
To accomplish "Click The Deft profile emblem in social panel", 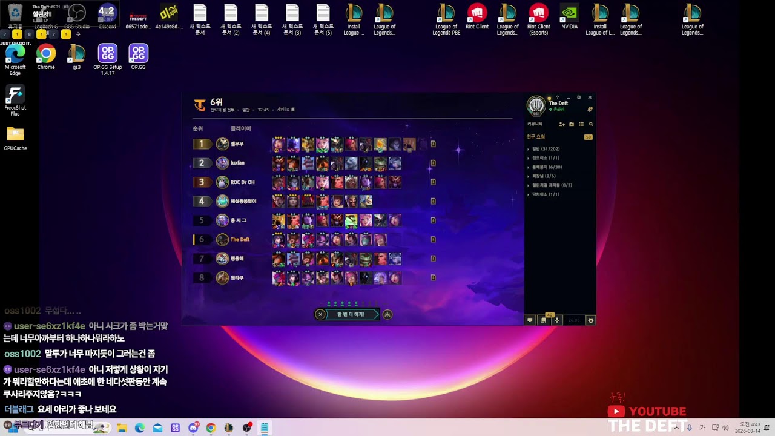I will (x=536, y=105).
